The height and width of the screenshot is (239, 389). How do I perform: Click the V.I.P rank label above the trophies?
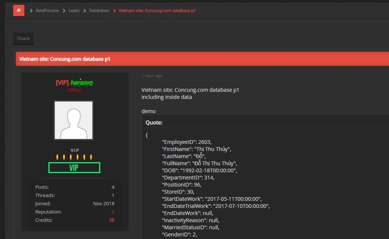coord(74,150)
